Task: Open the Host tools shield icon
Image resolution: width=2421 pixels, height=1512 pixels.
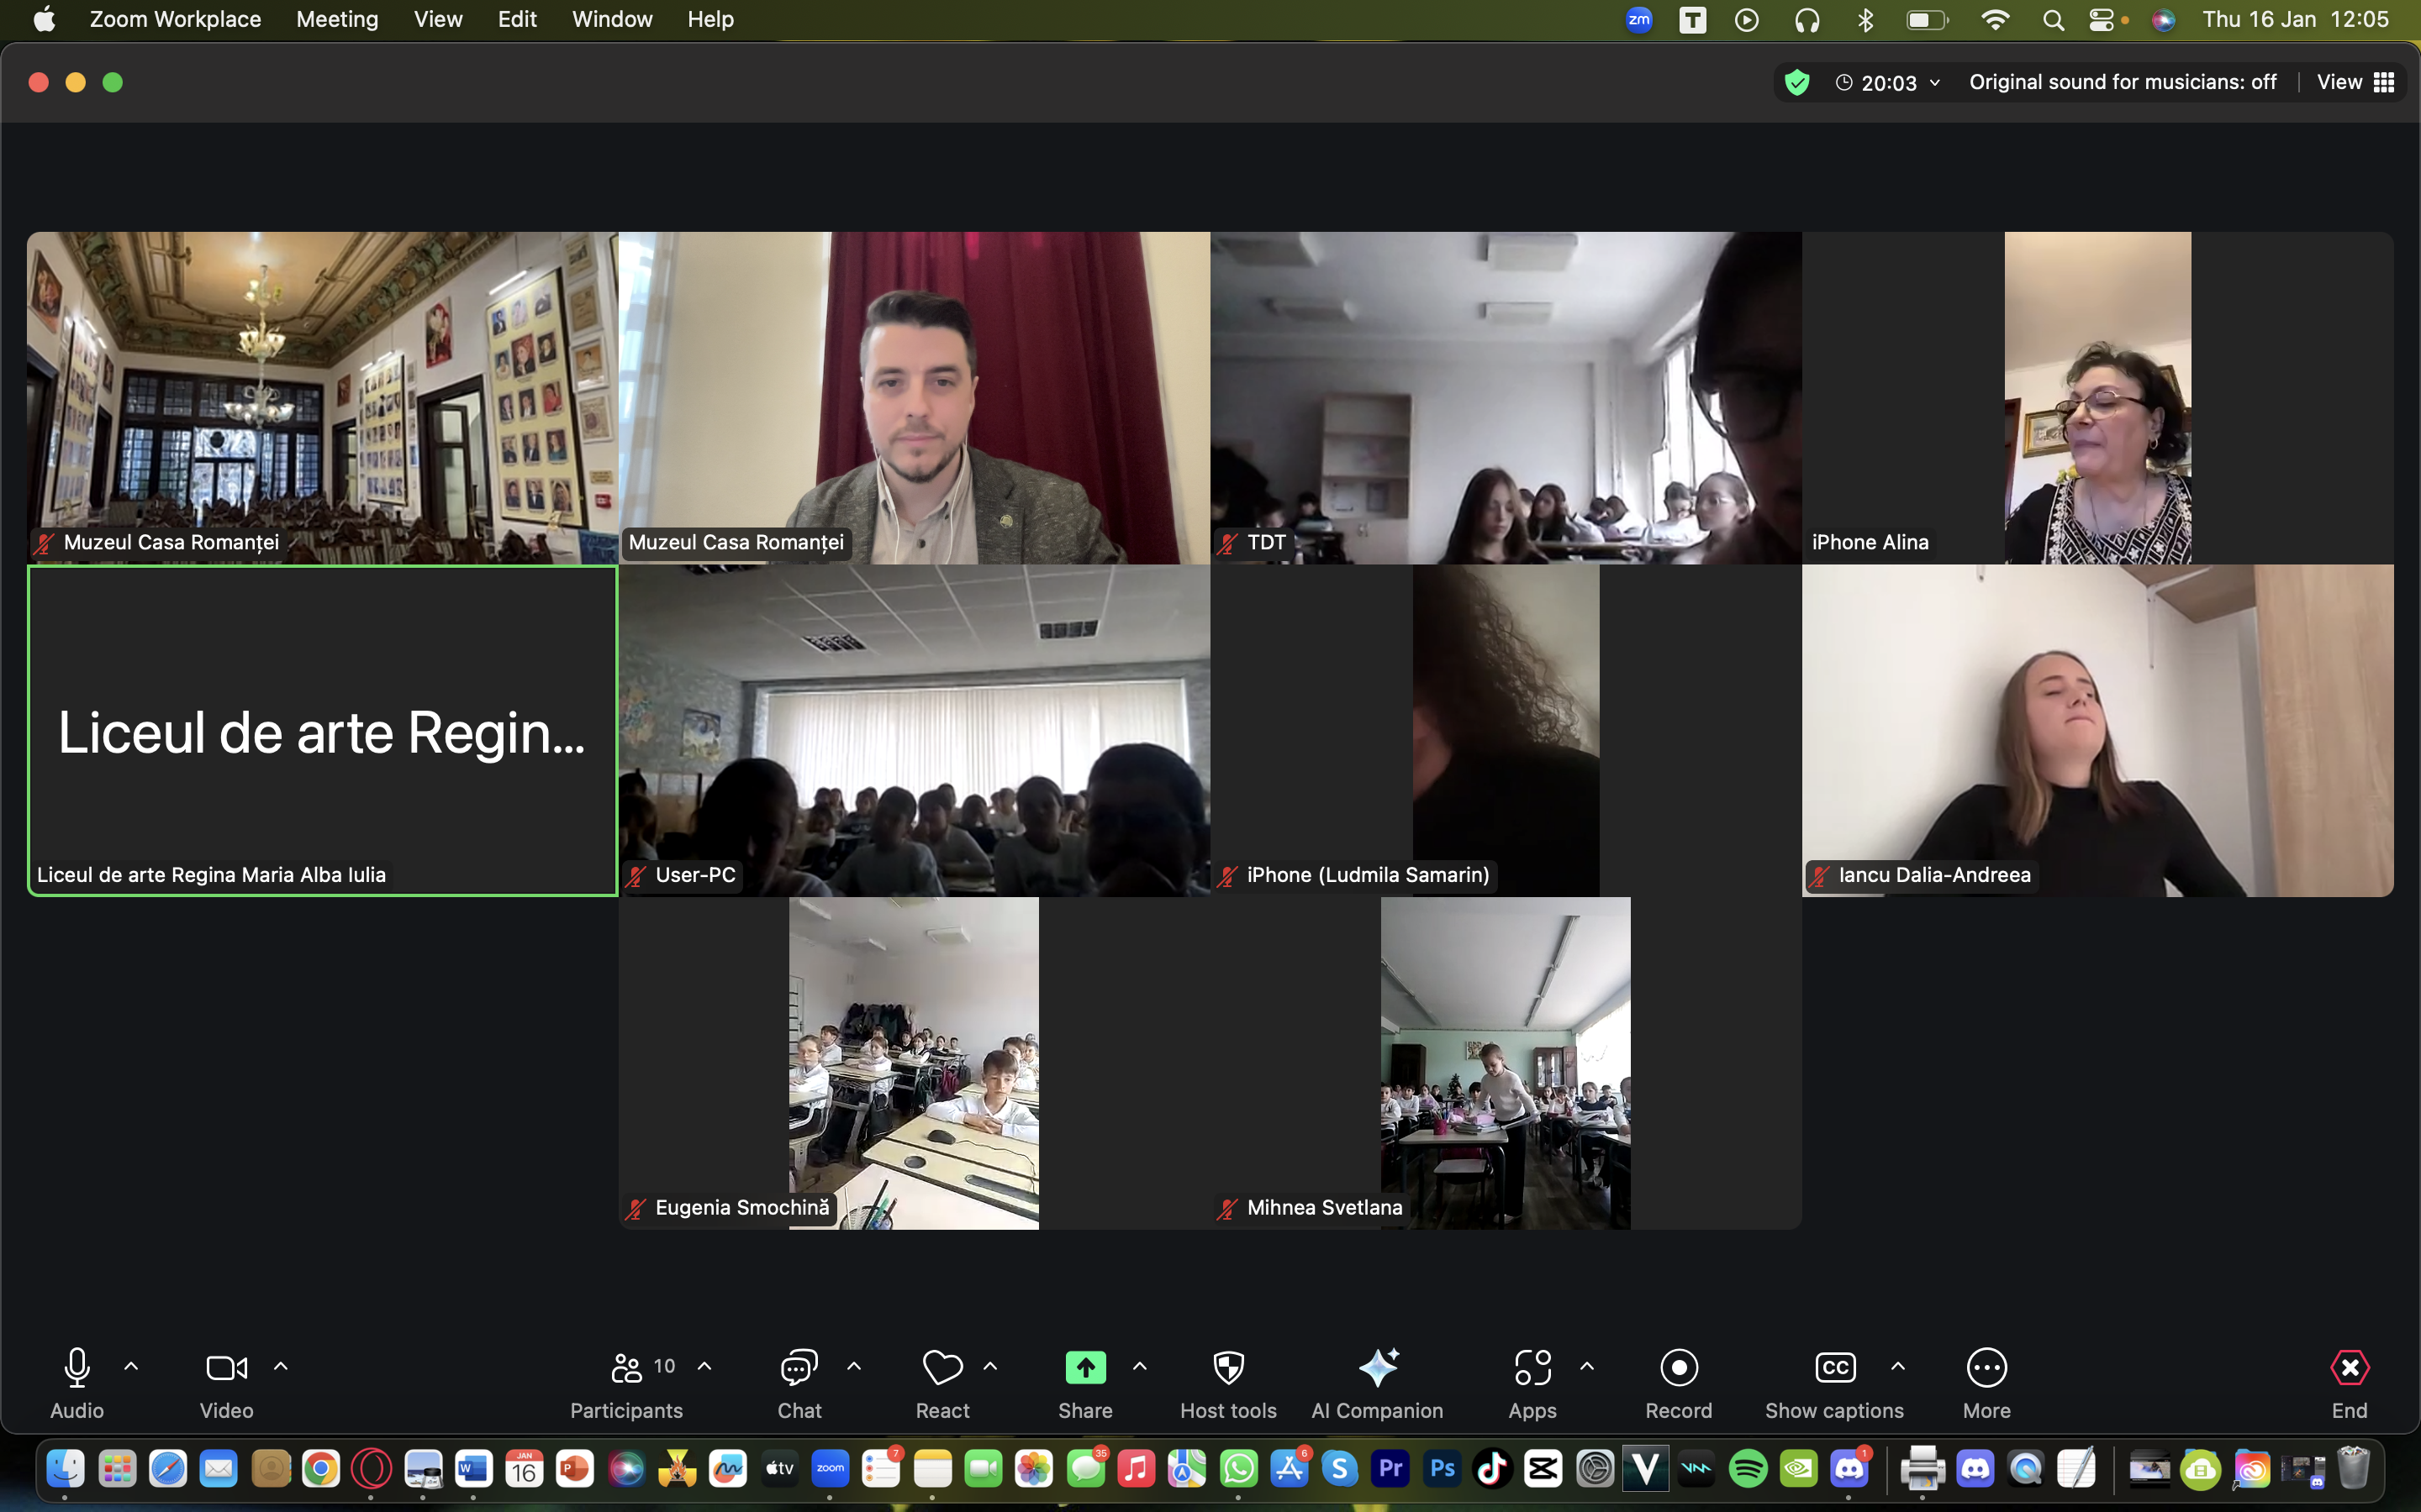Action: [1227, 1367]
